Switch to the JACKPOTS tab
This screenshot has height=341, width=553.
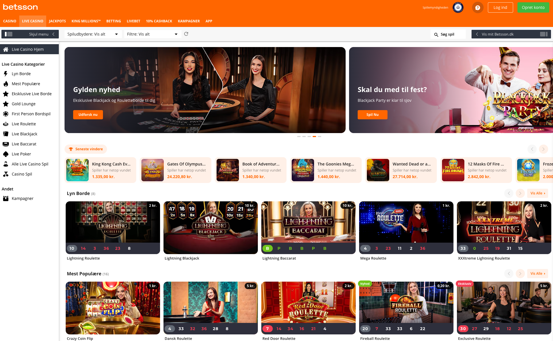pyautogui.click(x=57, y=21)
